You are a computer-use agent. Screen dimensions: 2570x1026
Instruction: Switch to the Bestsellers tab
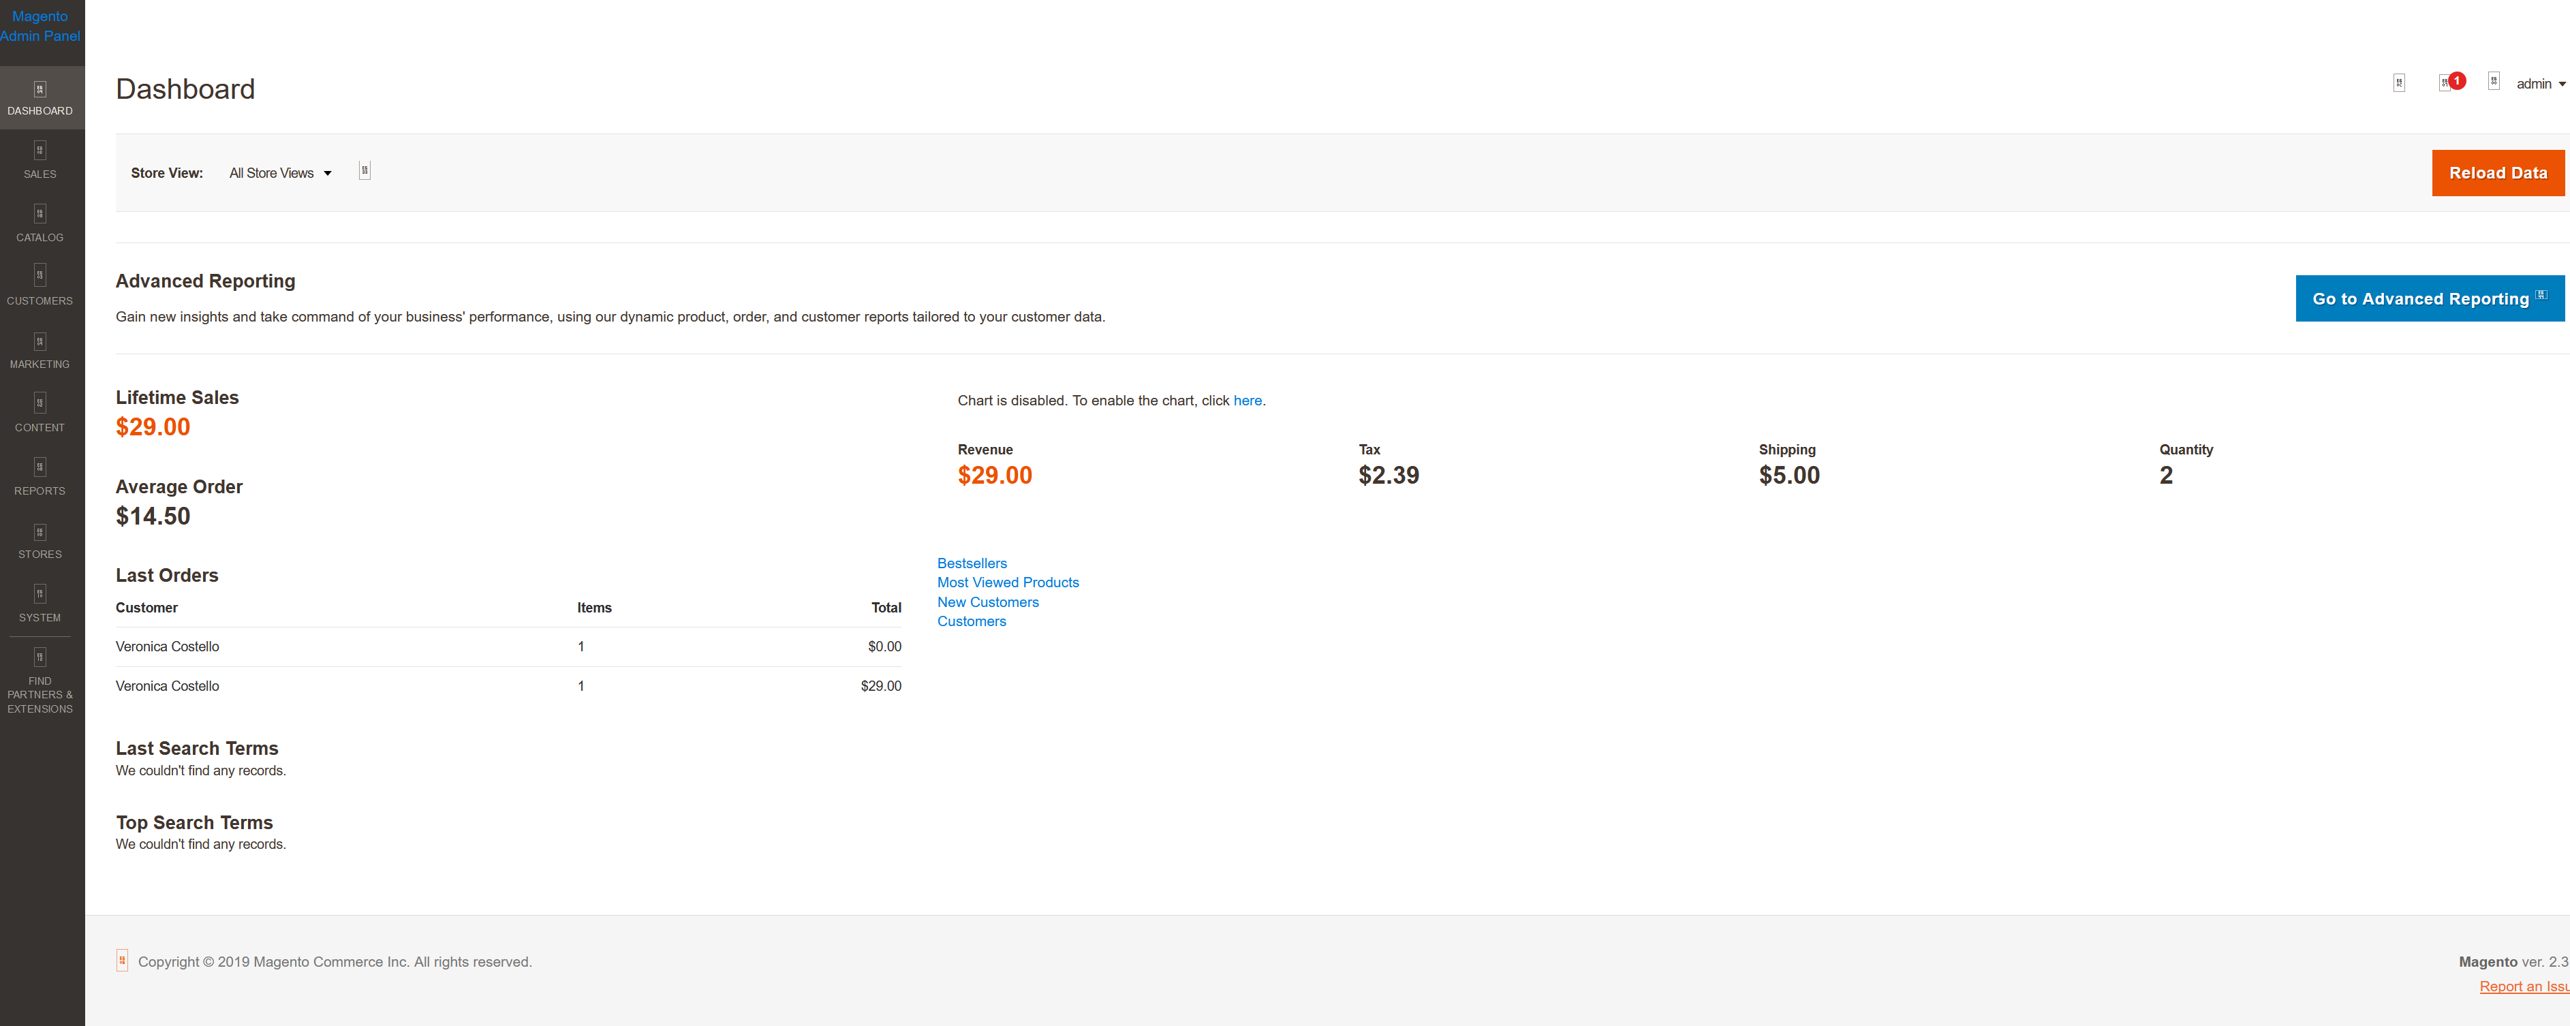(x=971, y=563)
